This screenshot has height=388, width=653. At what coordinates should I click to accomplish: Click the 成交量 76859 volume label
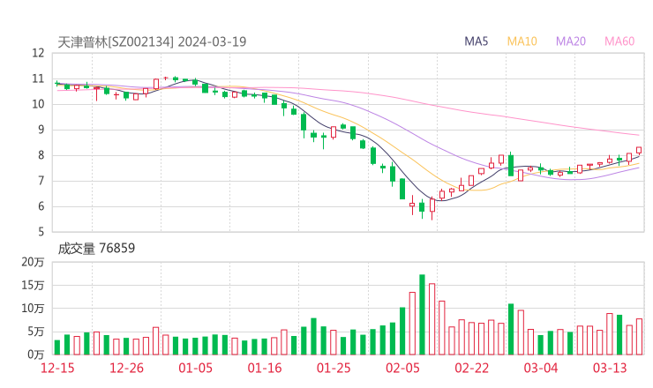tap(96, 248)
